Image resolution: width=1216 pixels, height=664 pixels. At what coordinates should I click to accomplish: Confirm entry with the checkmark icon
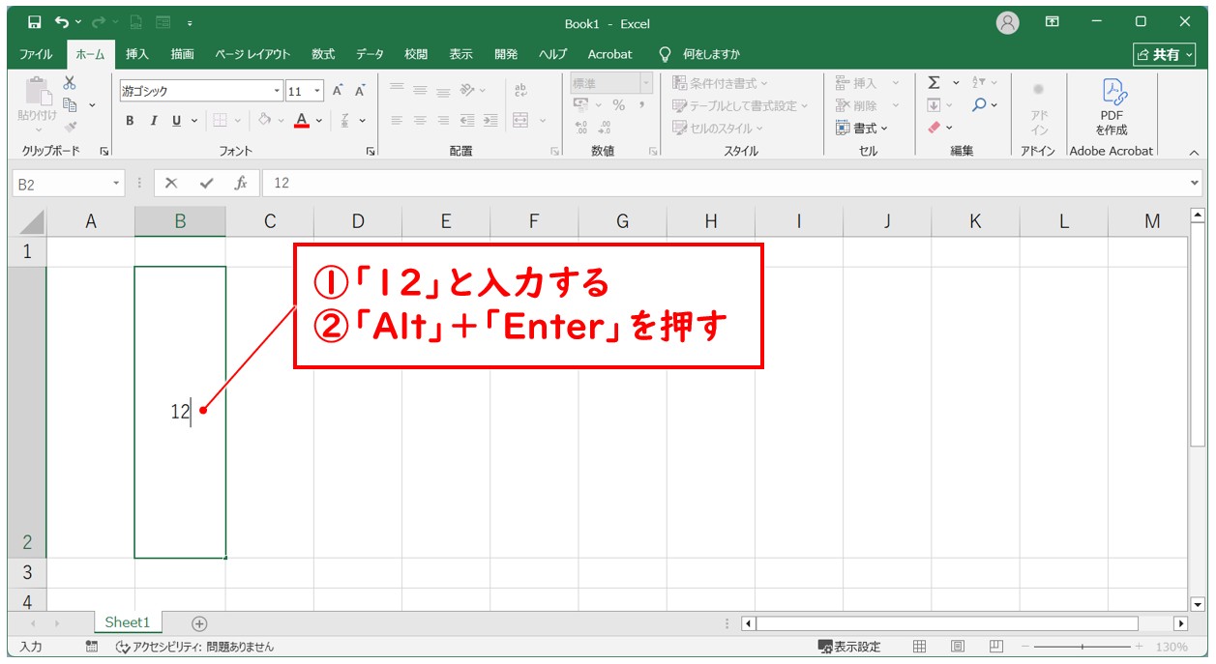[x=206, y=183]
